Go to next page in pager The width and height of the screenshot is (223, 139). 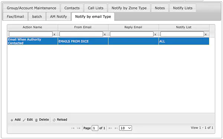(x=110, y=128)
